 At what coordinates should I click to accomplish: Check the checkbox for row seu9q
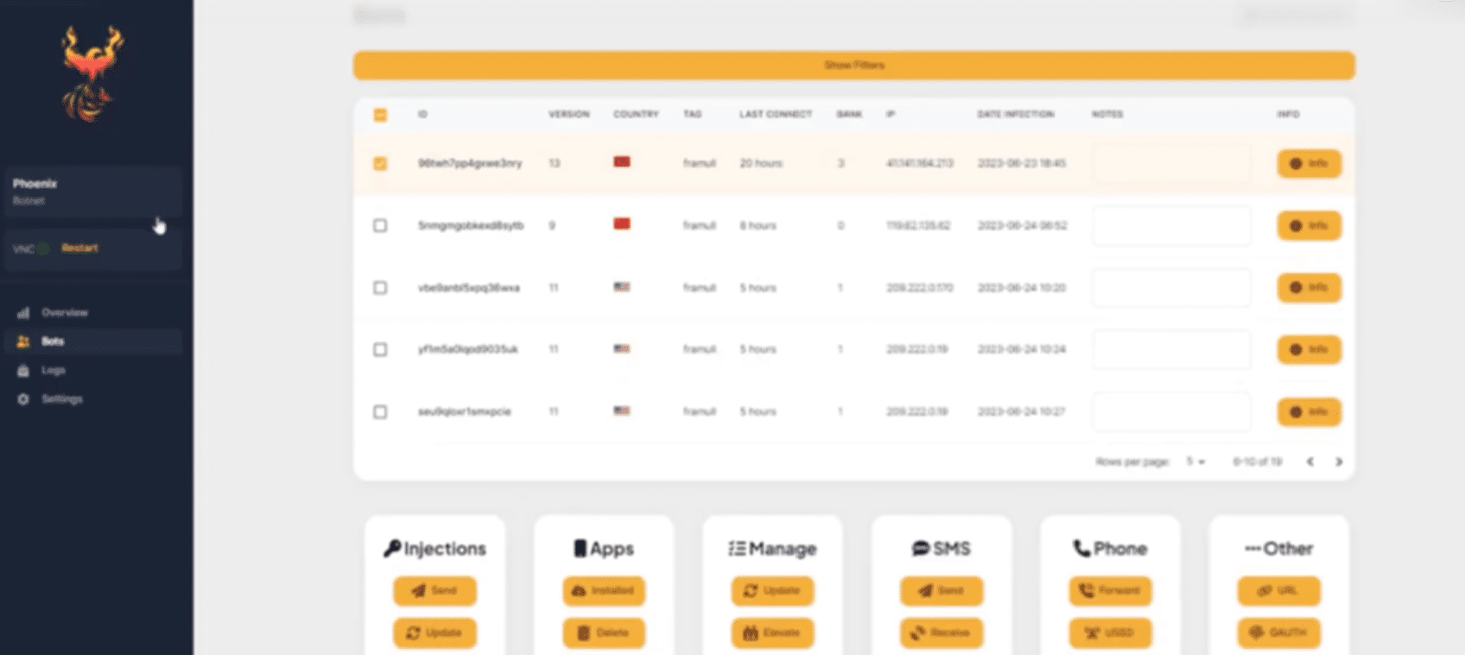[x=380, y=412]
